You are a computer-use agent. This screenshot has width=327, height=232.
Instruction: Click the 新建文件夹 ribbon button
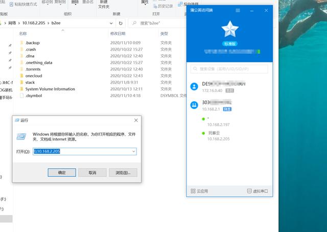[104, 5]
